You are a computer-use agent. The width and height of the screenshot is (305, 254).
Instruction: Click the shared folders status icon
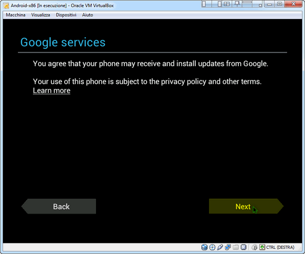click(x=236, y=247)
